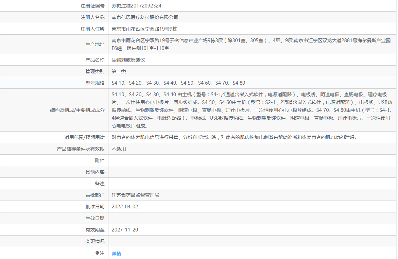Click the 适用范围/预期用途 label
The image size is (398, 259).
coord(84,137)
